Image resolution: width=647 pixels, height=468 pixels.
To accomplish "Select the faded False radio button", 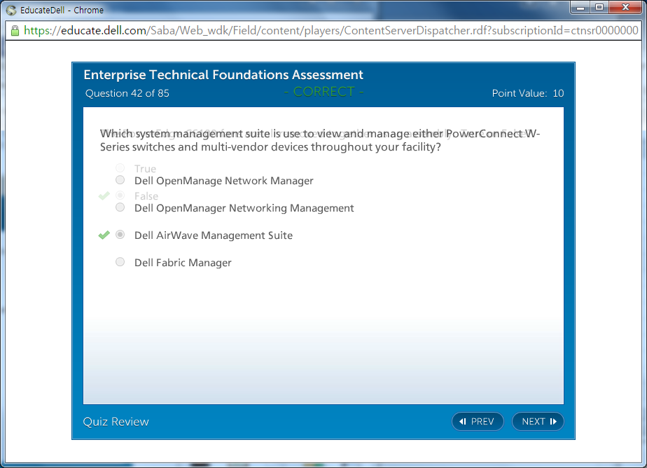I will coord(120,195).
